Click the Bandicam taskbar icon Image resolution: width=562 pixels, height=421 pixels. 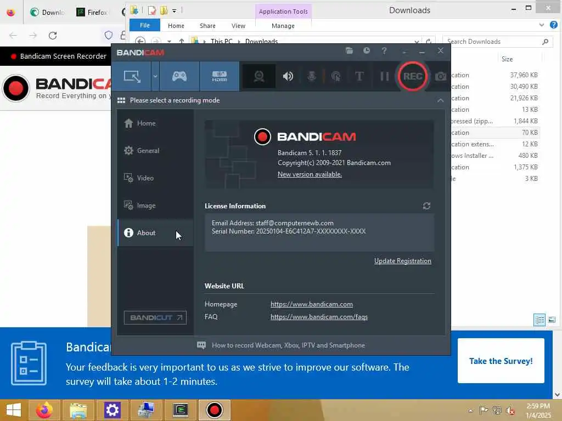[214, 410]
